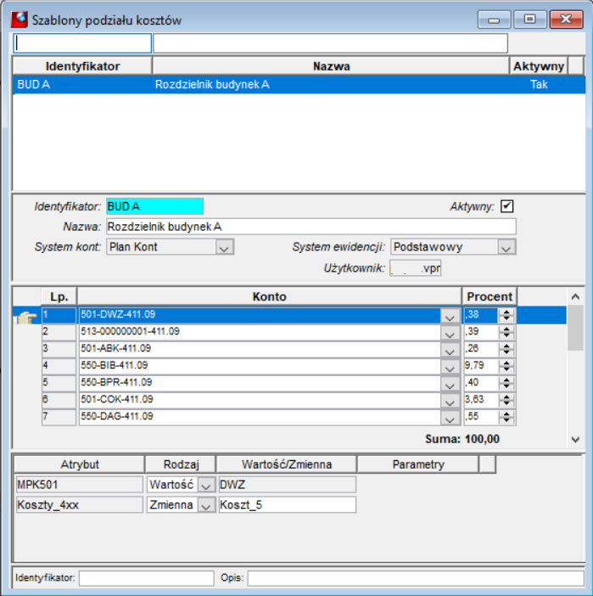593x596 pixels.
Task: Click the Atrybut column header
Action: (80, 464)
